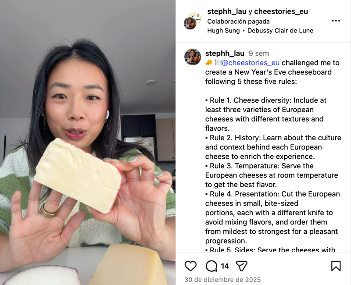Share post using paper plane icon
Image resolution: width=351 pixels, height=285 pixels.
[x=242, y=266]
